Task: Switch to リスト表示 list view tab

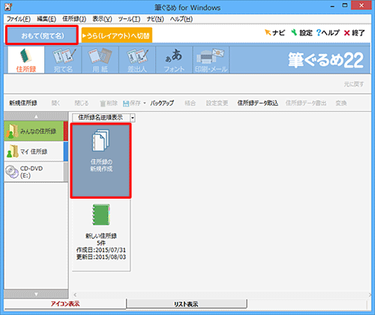Action: pos(187,304)
